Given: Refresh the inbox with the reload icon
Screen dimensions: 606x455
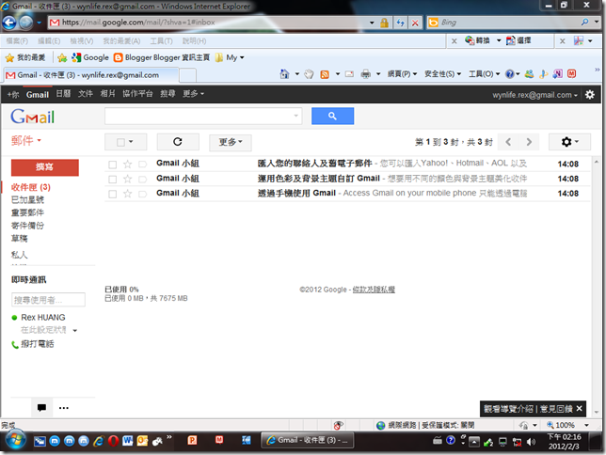Looking at the screenshot, I should [x=178, y=142].
